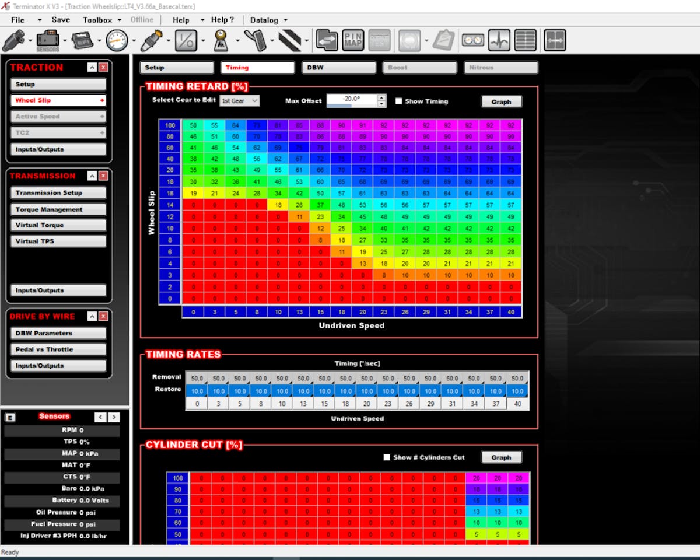Image resolution: width=700 pixels, height=560 pixels.
Task: Enable the Show Timing checkbox
Action: coord(400,100)
